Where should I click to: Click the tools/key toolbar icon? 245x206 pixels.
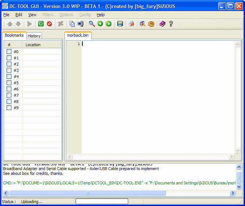click(x=142, y=24)
